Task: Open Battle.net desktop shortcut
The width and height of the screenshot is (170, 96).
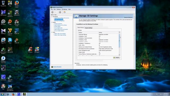Action: (17, 31)
